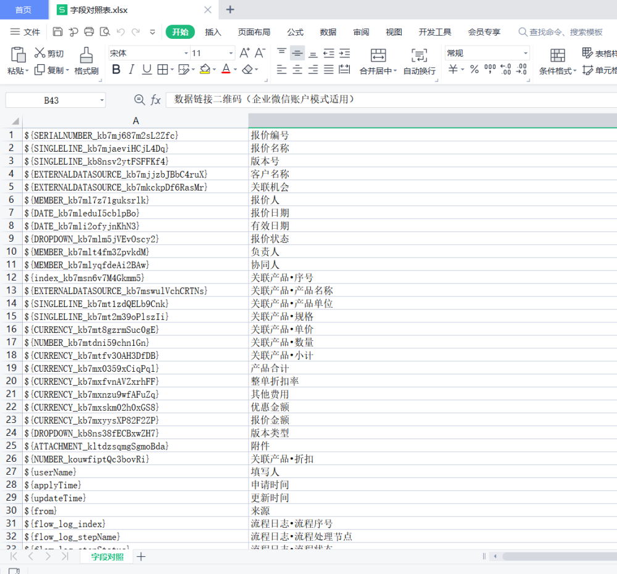Expand the Borders dropdown arrow
Screen dimensions: 617x574
(172, 70)
